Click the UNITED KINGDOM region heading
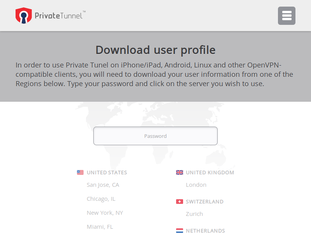Image resolution: width=311 pixels, height=233 pixels. click(x=210, y=172)
